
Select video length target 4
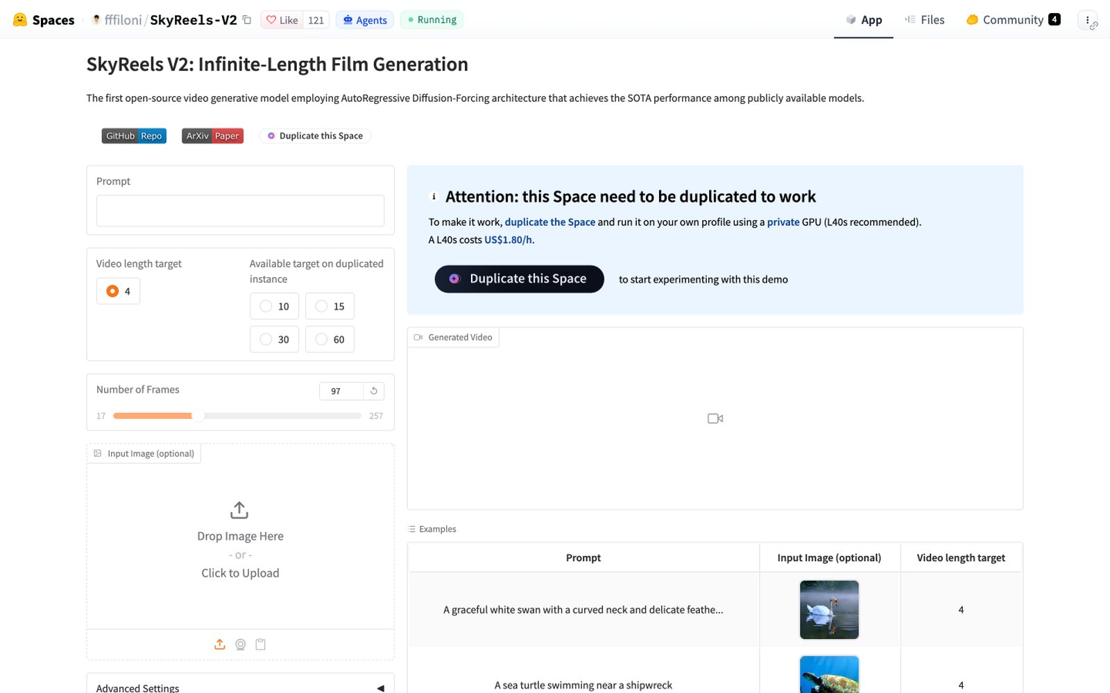pos(118,291)
